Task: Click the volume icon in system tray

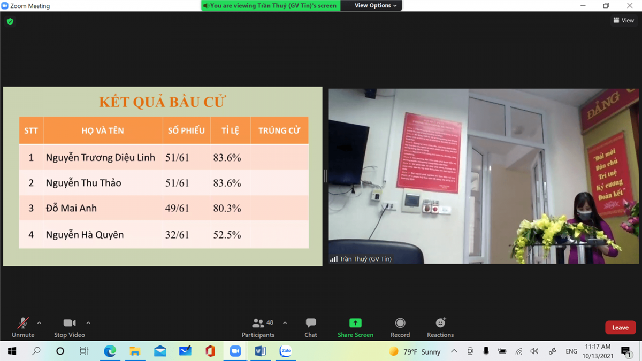Action: [x=534, y=351]
